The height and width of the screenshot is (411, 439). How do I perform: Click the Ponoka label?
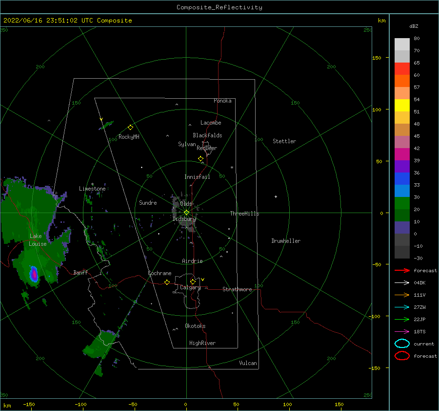point(222,101)
